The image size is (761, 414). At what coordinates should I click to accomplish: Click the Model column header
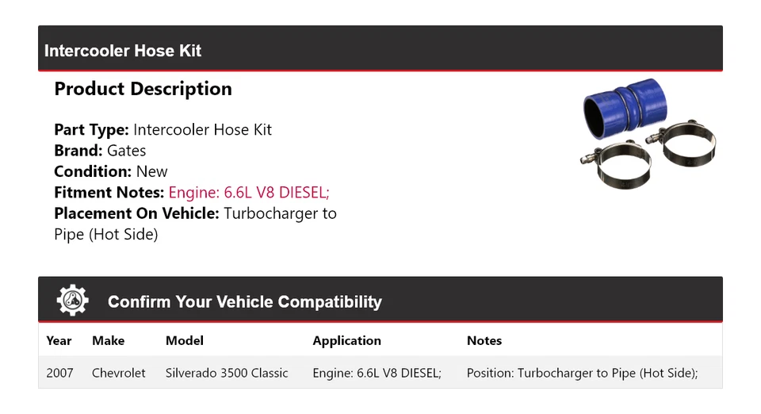click(x=184, y=340)
